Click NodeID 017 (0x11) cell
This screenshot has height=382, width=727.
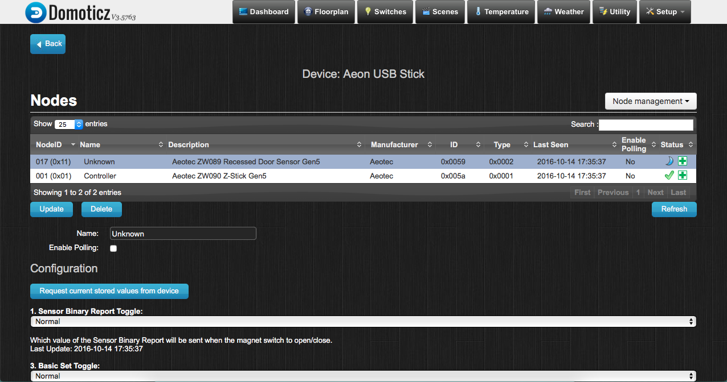(x=54, y=162)
